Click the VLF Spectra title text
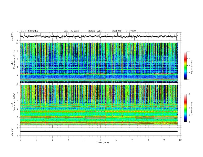203x157 pixels. (29, 31)
